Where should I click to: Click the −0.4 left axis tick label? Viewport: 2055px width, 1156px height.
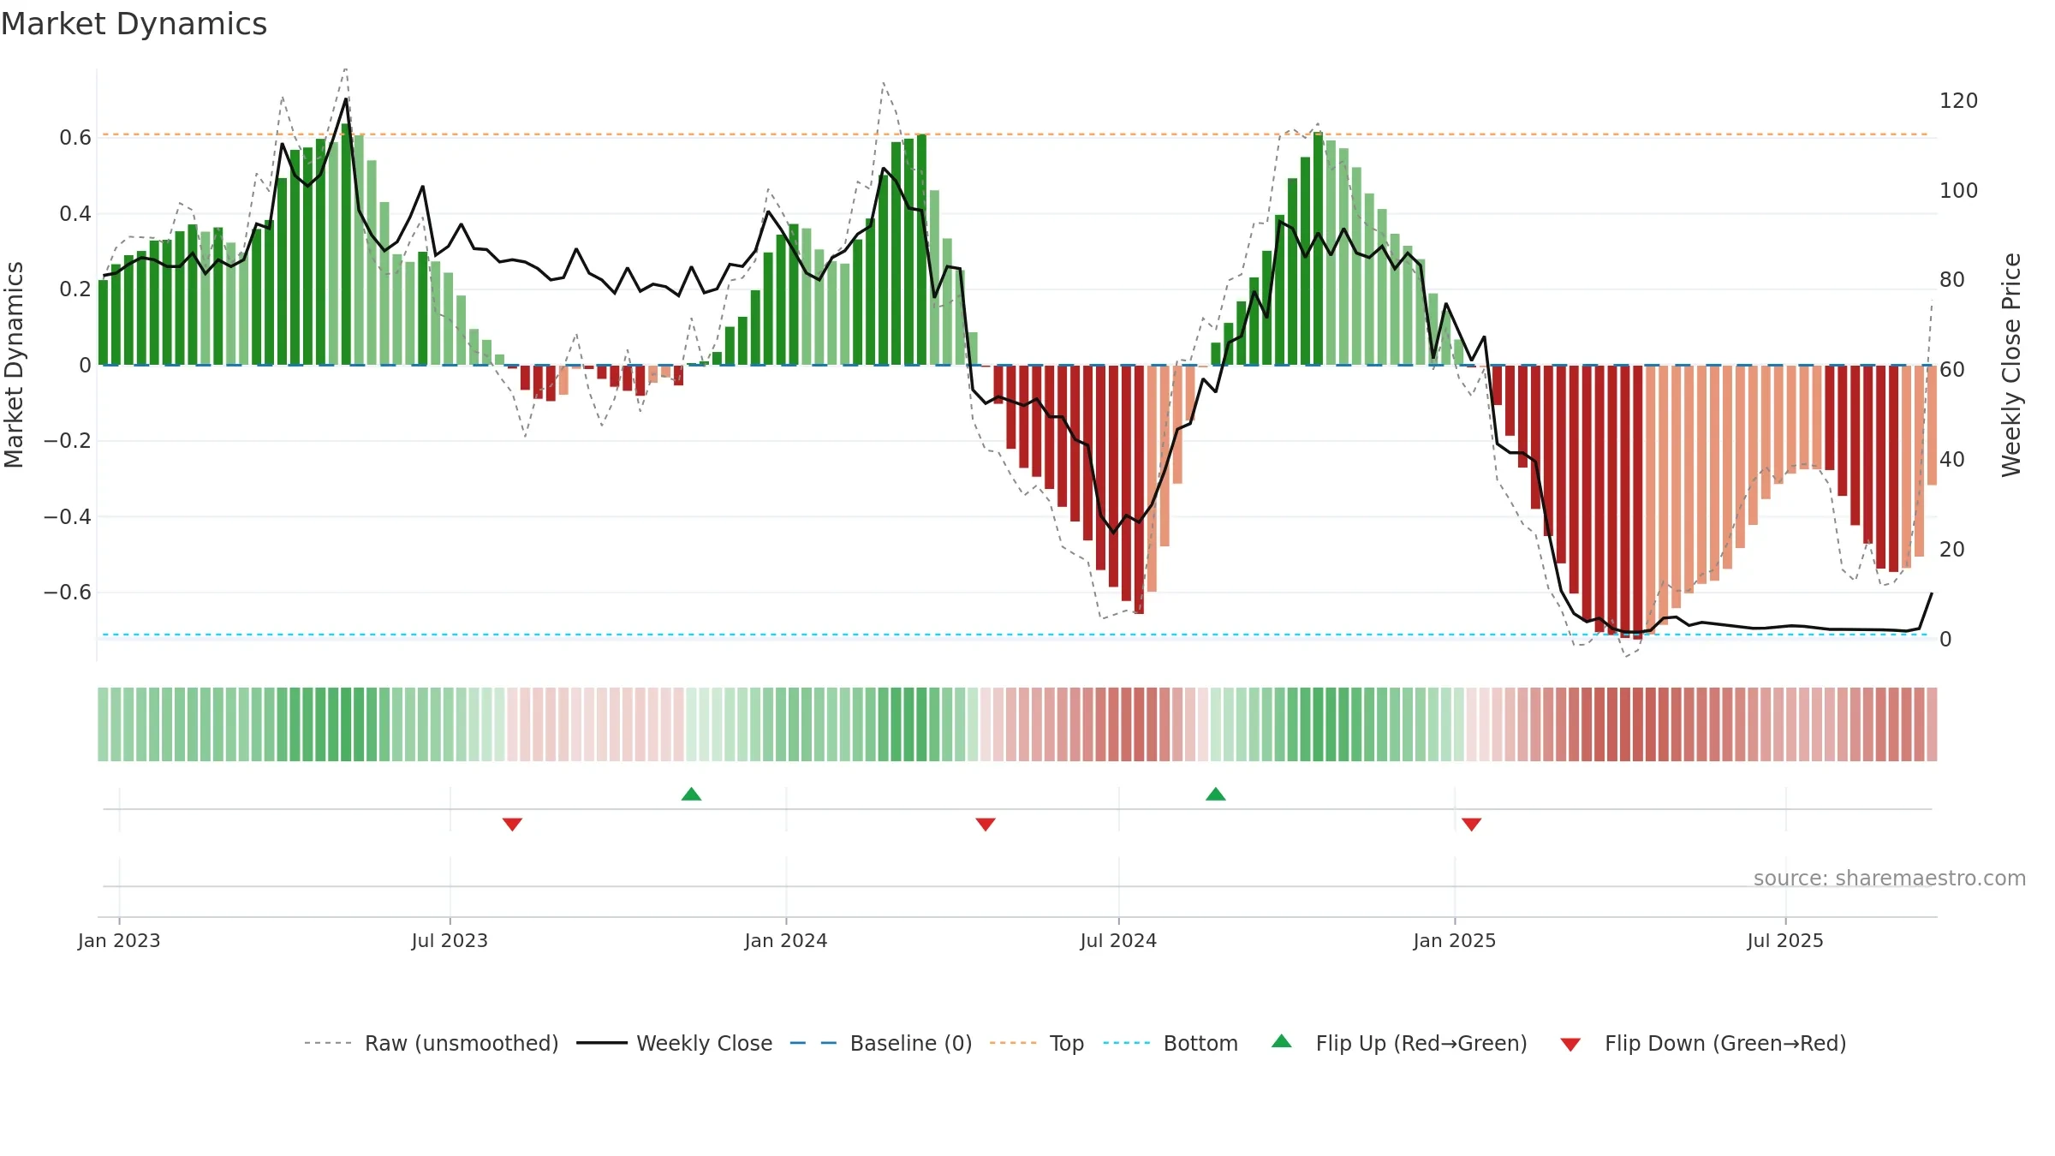[x=68, y=517]
